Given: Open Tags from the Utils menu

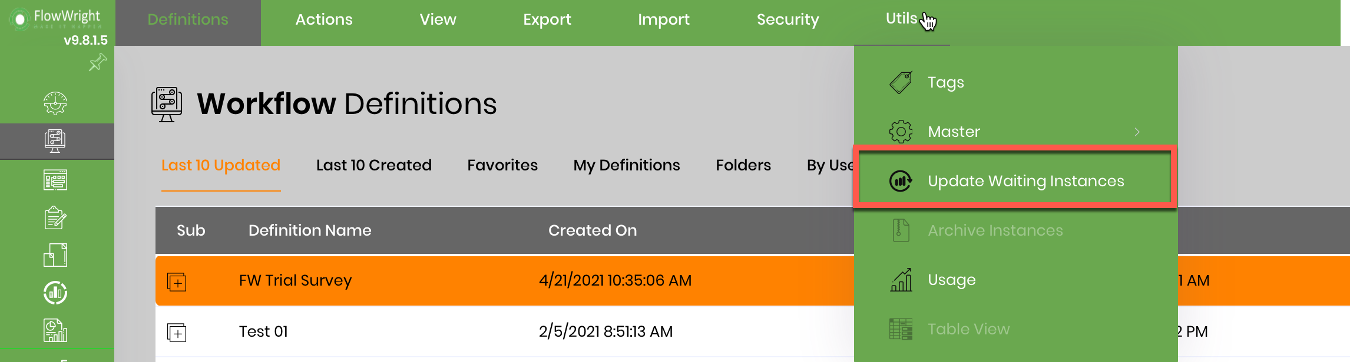Looking at the screenshot, I should tap(945, 82).
